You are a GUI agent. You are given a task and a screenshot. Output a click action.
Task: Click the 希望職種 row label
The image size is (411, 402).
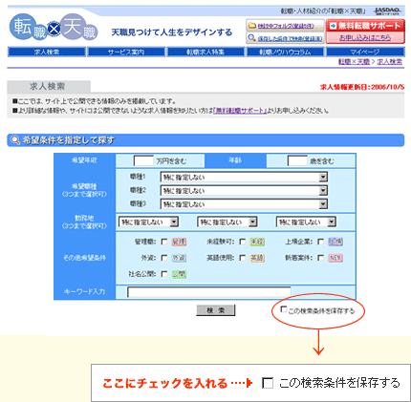click(84, 190)
